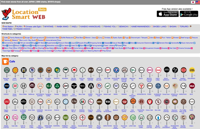The image size is (200, 129).
Task: Open the Cafe category heading link
Action: 12,62
